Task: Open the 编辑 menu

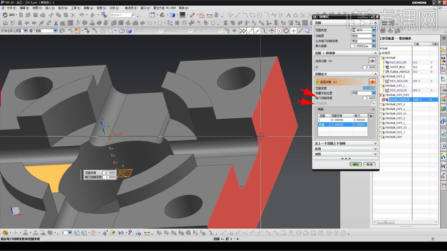Action: (24, 8)
